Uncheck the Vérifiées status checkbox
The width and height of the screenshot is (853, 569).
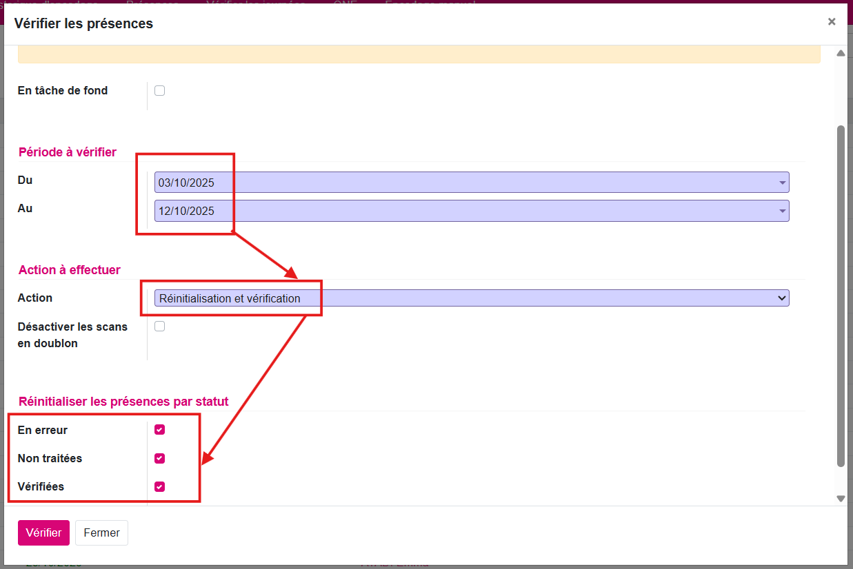[159, 486]
